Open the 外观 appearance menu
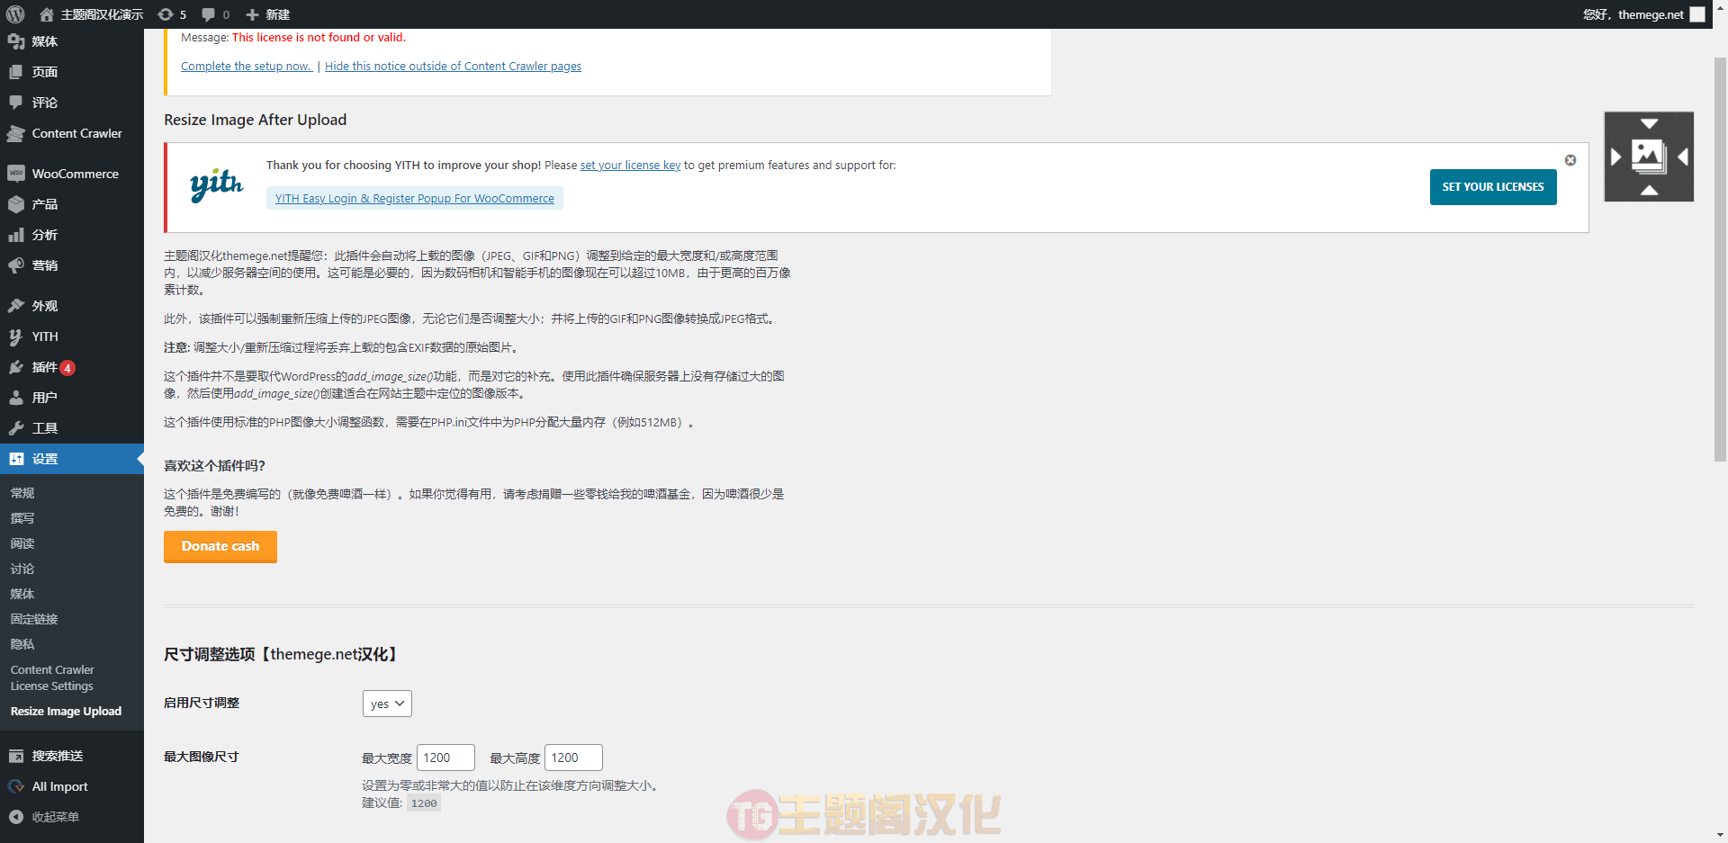This screenshot has width=1728, height=843. point(72,306)
